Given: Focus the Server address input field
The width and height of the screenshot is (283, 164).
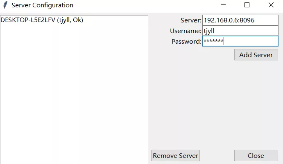Looking at the screenshot, I should coord(240,20).
